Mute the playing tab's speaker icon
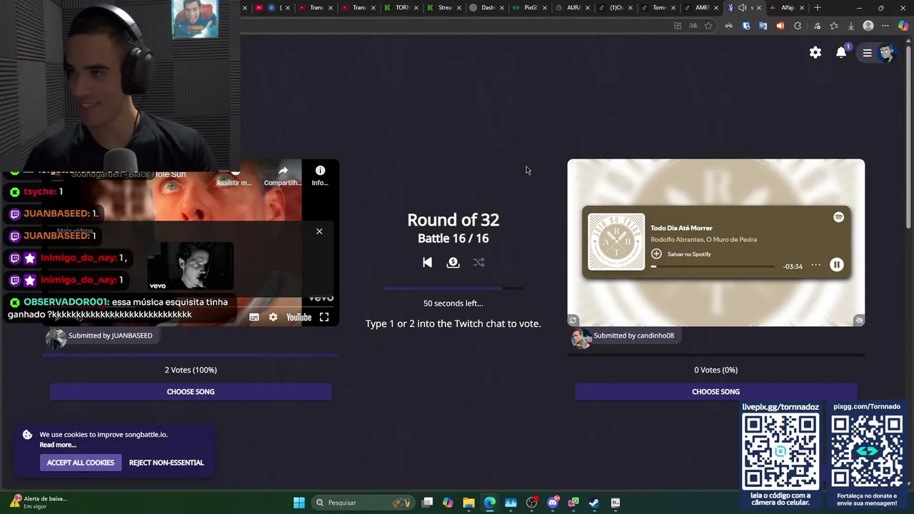The image size is (914, 514). point(742,8)
